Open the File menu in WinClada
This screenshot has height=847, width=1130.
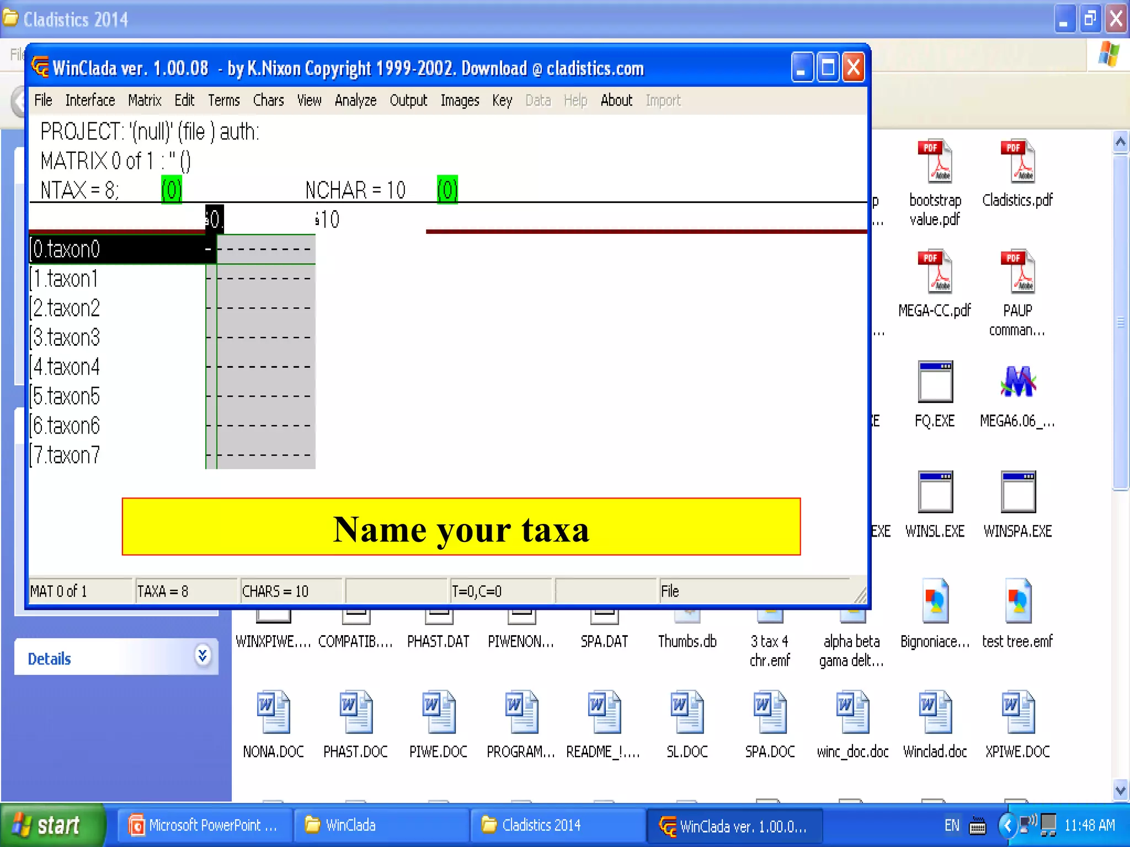pos(43,100)
